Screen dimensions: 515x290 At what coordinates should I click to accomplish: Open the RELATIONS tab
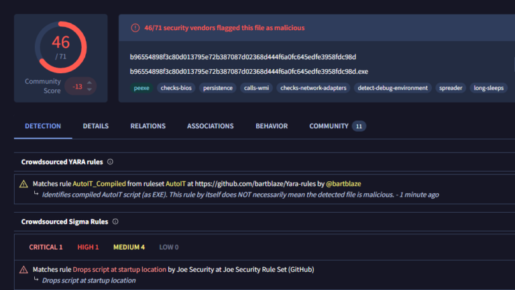click(x=148, y=126)
